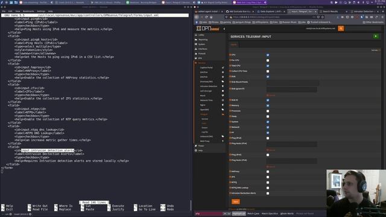Open DHCPv4 service entry

coord(204,72)
